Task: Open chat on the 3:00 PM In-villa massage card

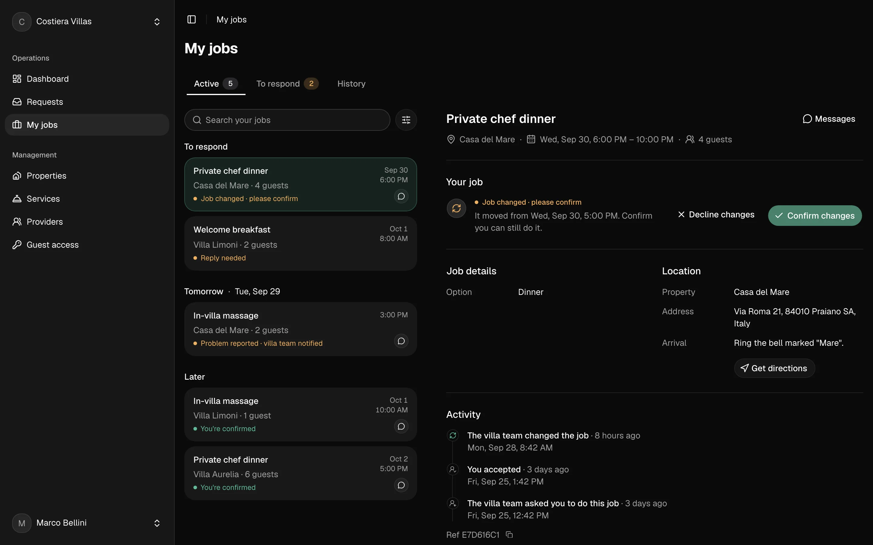Action: tap(401, 341)
